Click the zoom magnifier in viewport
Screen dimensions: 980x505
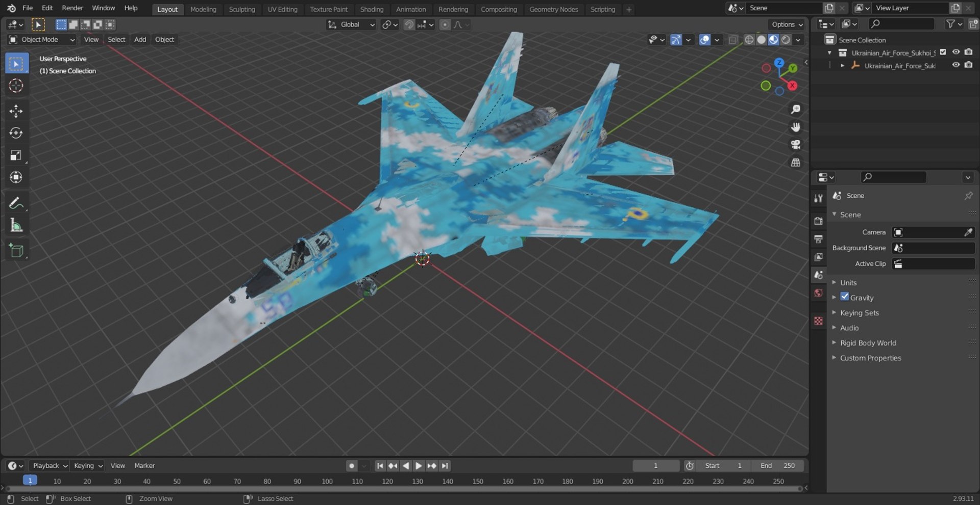[x=795, y=110]
